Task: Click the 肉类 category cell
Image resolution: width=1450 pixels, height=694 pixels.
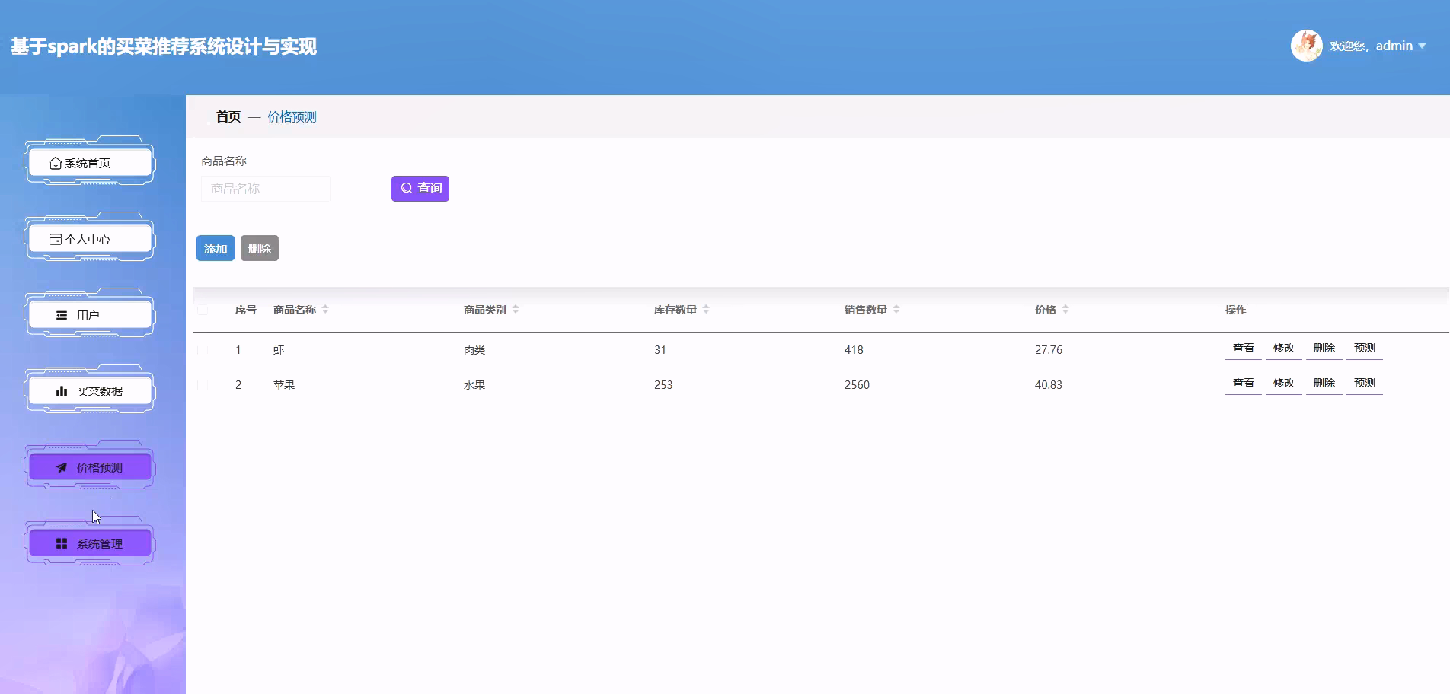Action: pos(474,350)
